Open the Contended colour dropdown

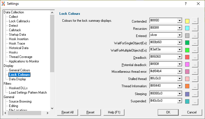point(180,20)
